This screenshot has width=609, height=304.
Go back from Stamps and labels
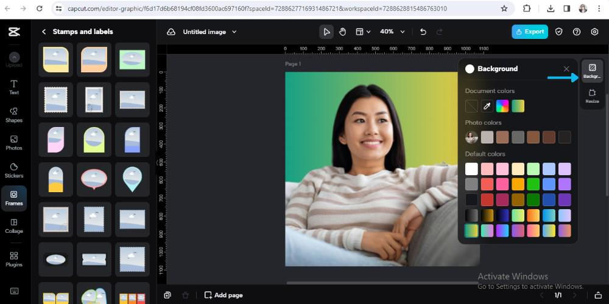[x=43, y=32]
